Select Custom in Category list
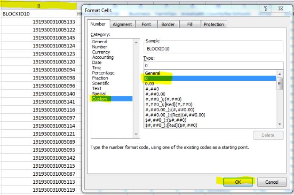294x195 pixels. [100, 99]
